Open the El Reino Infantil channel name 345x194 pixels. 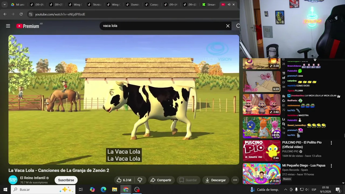point(33,178)
